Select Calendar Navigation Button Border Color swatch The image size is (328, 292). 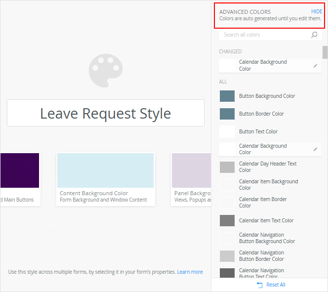coord(227,256)
